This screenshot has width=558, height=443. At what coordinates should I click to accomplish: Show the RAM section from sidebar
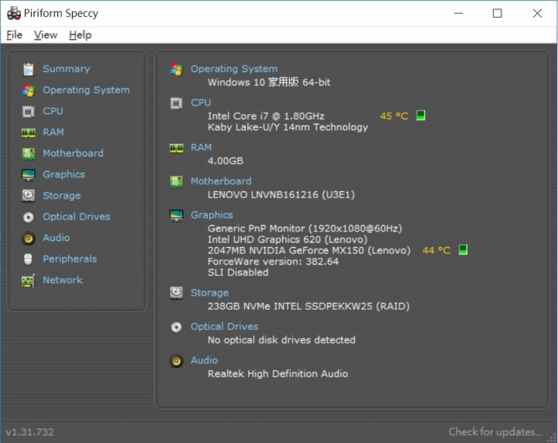(53, 132)
